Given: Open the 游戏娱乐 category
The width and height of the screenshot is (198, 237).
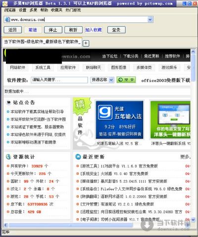Looking at the screenshot, I should (169, 68).
